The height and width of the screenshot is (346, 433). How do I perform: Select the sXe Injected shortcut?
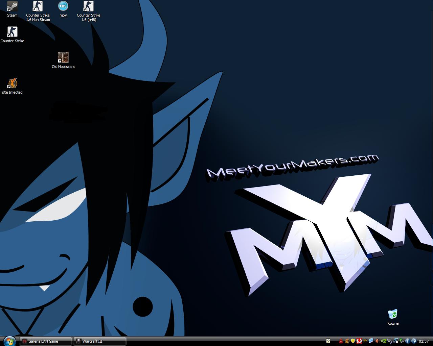(12, 86)
